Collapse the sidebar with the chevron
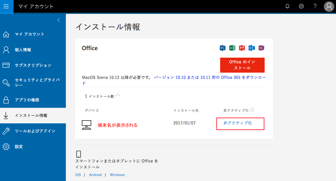The width and height of the screenshot is (336, 181). pos(58,20)
